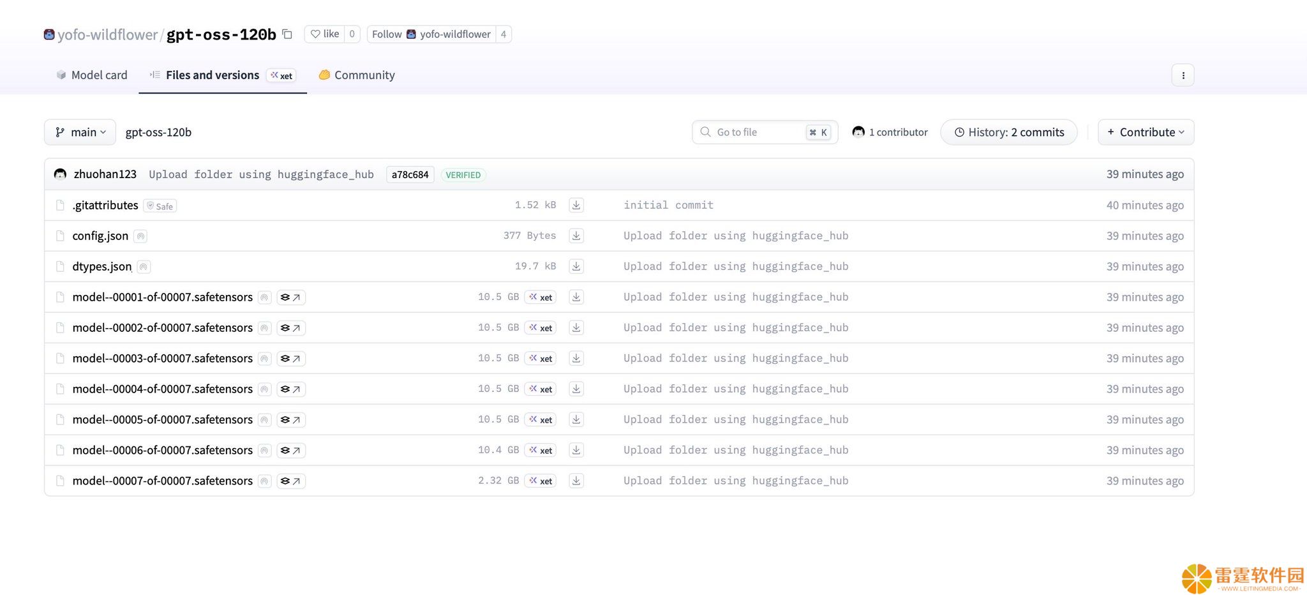Open the dtypes.json file
Viewport: 1307px width, 595px height.
102,266
